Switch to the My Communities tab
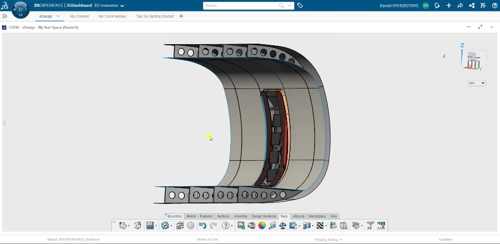 tap(113, 16)
